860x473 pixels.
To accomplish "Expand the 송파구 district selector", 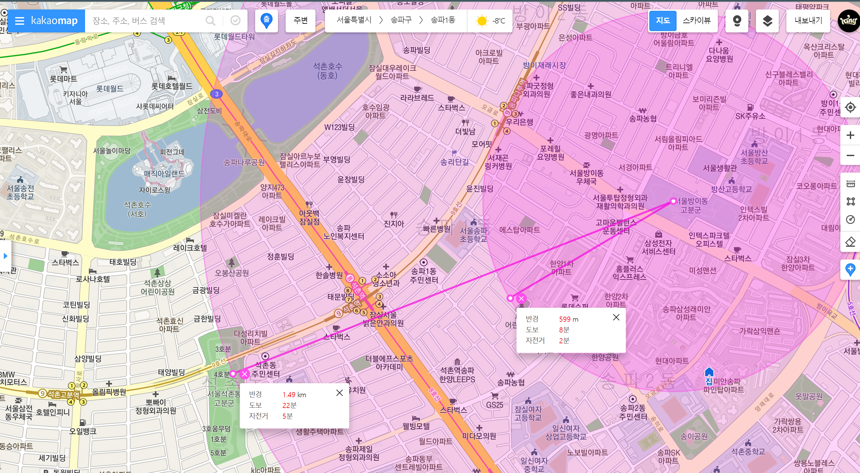I will (401, 20).
